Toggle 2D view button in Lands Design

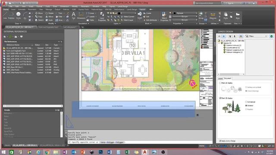(220, 36)
